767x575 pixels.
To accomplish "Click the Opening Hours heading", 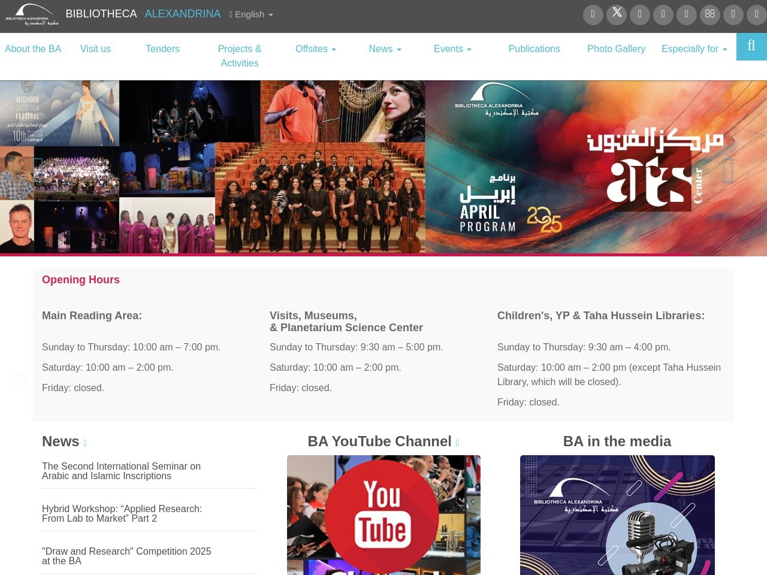I will [81, 280].
